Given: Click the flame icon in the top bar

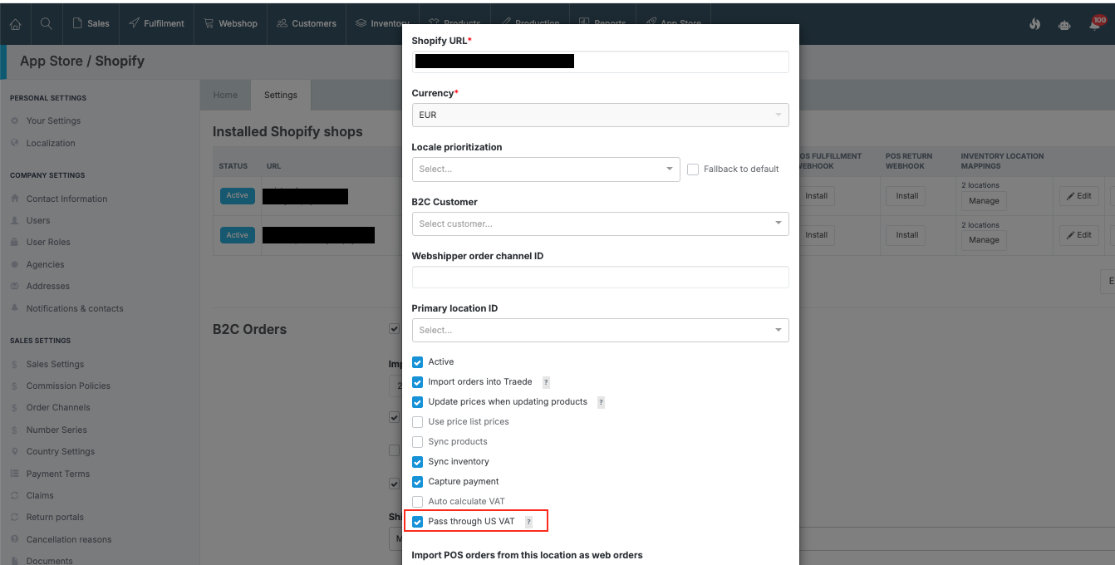Looking at the screenshot, I should coord(1034,24).
